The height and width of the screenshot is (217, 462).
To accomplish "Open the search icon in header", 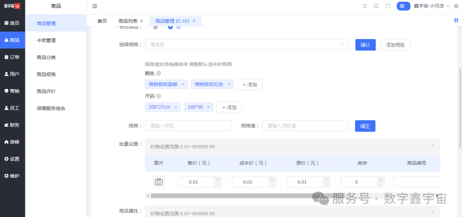I will pyautogui.click(x=376, y=6).
